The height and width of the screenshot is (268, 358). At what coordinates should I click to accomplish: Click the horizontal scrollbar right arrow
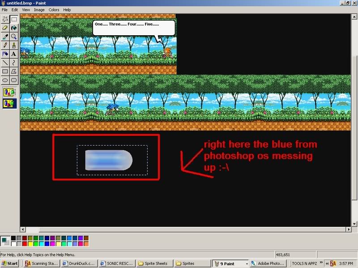349,229
